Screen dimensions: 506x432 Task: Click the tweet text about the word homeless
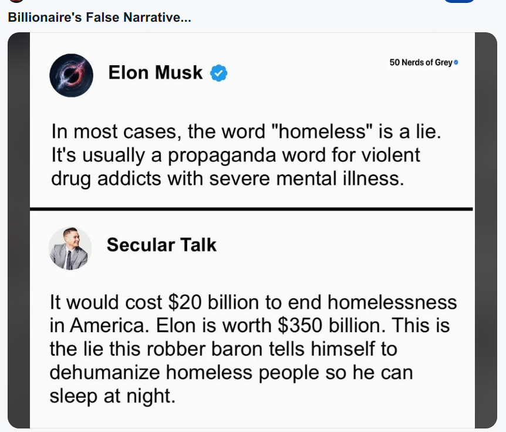[246, 155]
